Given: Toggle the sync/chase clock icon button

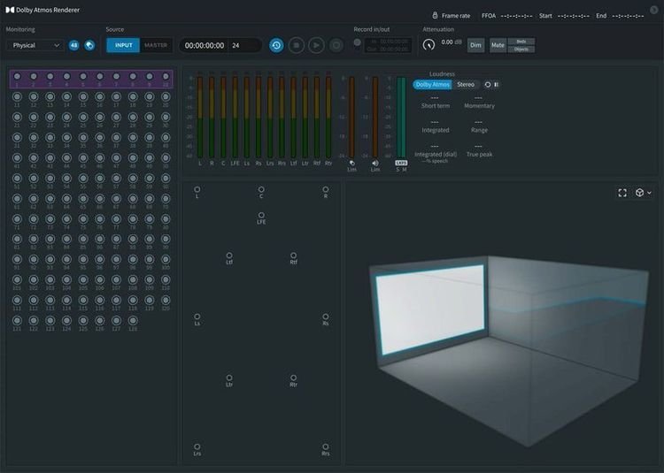Looking at the screenshot, I should 276,45.
